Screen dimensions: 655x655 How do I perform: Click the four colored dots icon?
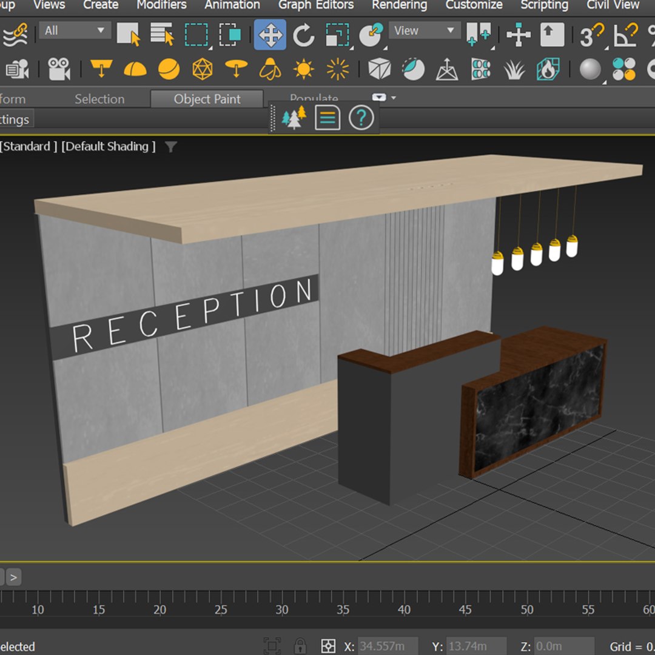click(624, 69)
